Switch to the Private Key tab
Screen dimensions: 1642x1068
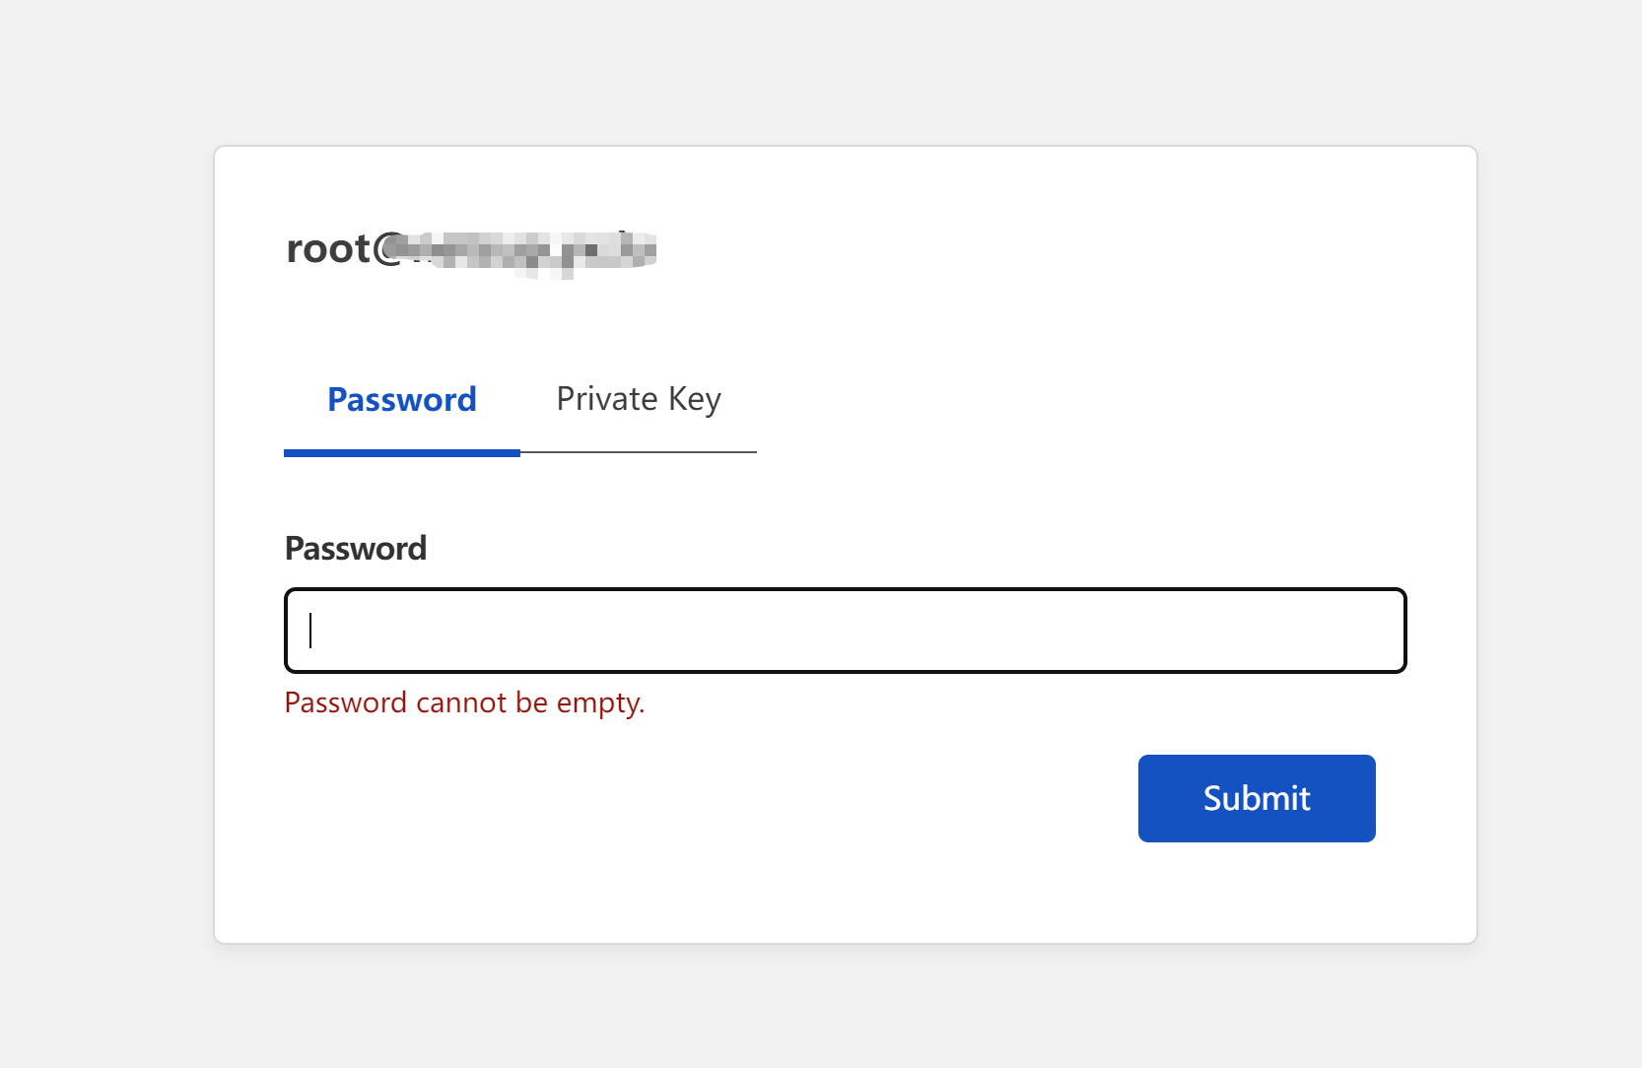(x=639, y=399)
